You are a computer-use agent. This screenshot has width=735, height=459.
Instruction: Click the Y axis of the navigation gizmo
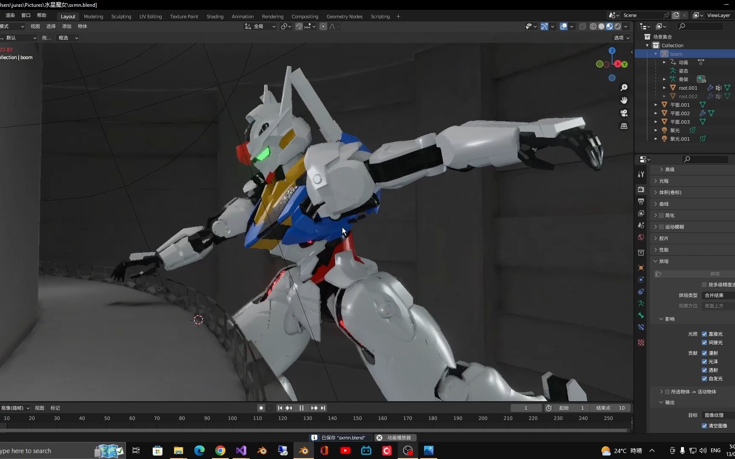pyautogui.click(x=624, y=64)
